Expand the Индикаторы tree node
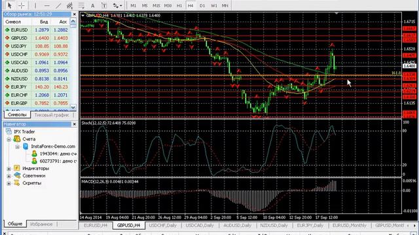Screen dimensions: 419x235 [x=9, y=168]
